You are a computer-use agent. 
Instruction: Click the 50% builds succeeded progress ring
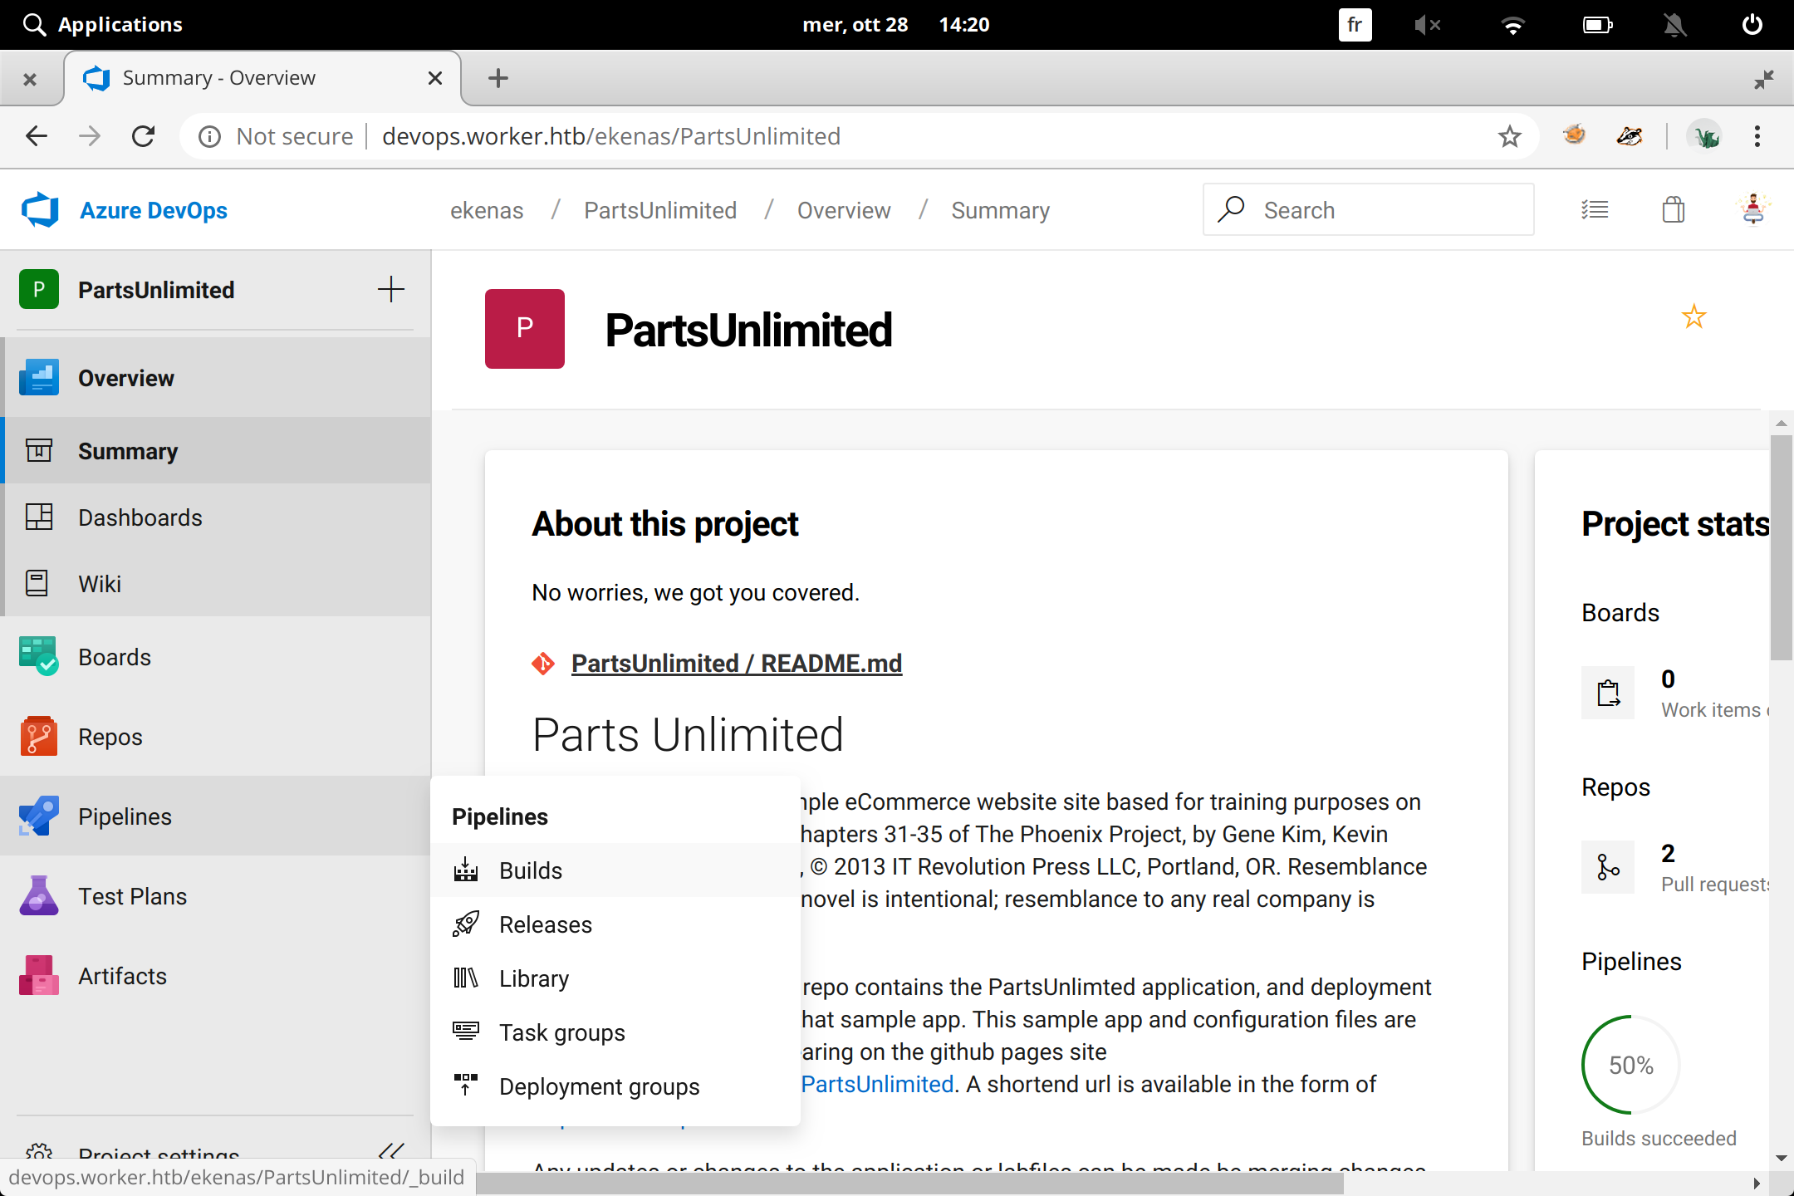[1630, 1065]
